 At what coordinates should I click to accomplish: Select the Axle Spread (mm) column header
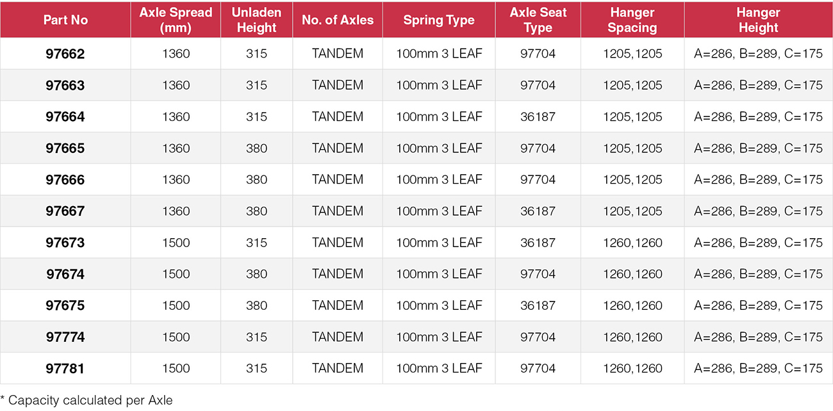[176, 20]
